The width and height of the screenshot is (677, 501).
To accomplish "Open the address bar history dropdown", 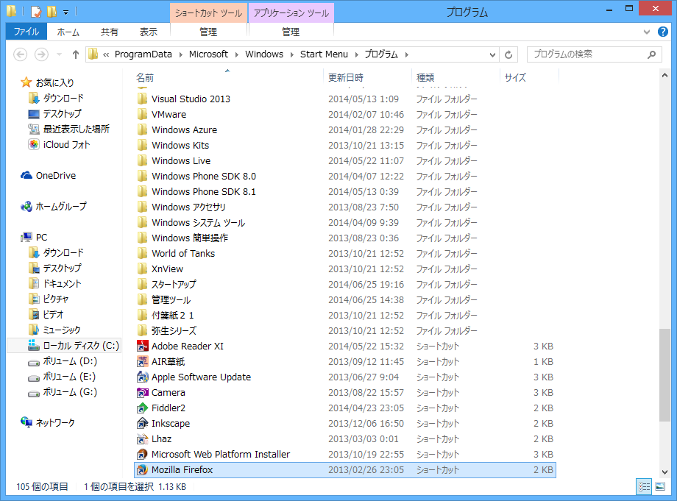I will [493, 54].
